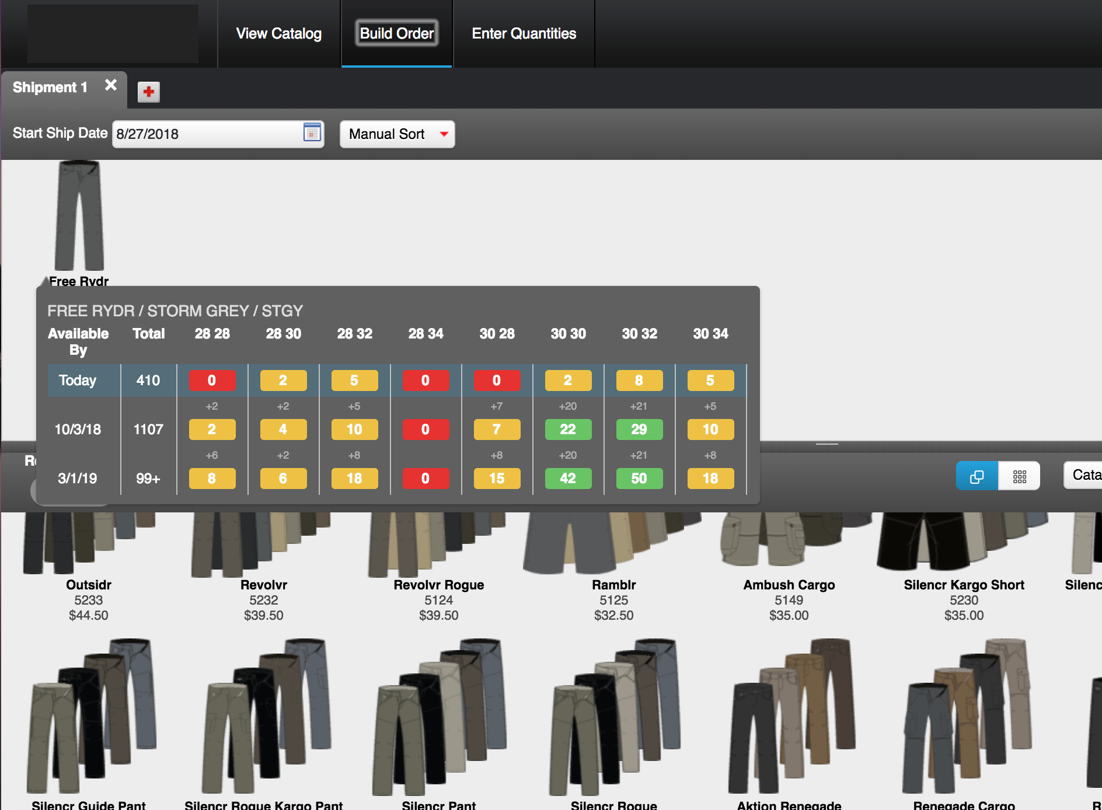Click the red plus add shipment icon
This screenshot has width=1102, height=810.
click(x=149, y=92)
